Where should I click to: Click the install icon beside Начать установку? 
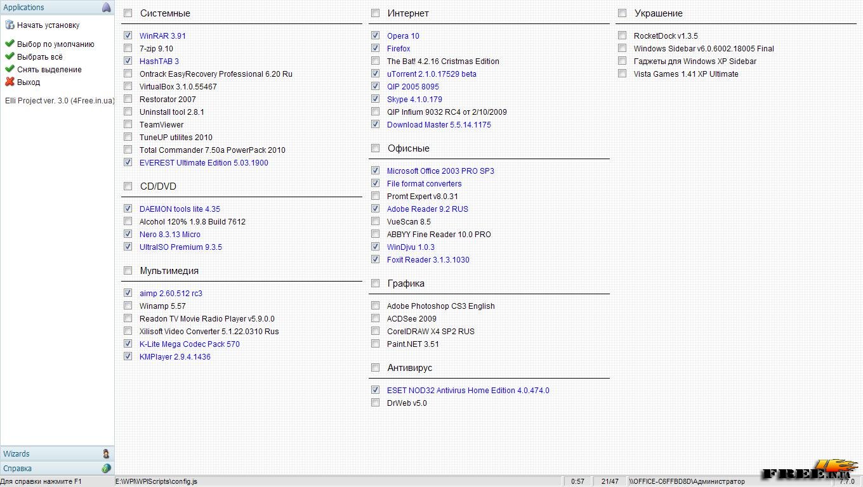click(10, 25)
